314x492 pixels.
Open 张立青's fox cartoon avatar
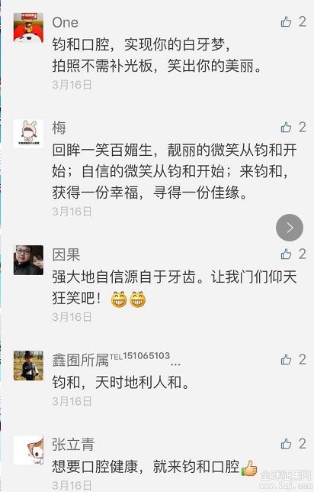(28, 450)
